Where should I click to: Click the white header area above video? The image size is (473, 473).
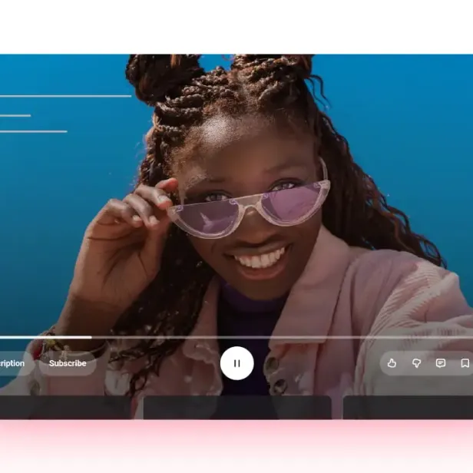coord(237,27)
